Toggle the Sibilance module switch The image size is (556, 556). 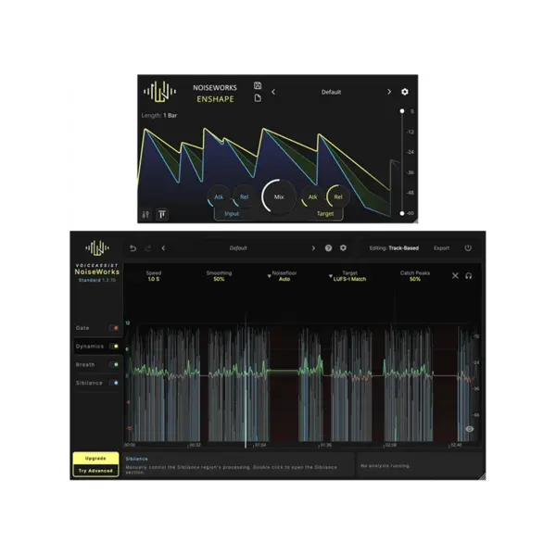(x=114, y=383)
